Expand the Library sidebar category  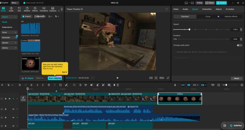(9, 48)
